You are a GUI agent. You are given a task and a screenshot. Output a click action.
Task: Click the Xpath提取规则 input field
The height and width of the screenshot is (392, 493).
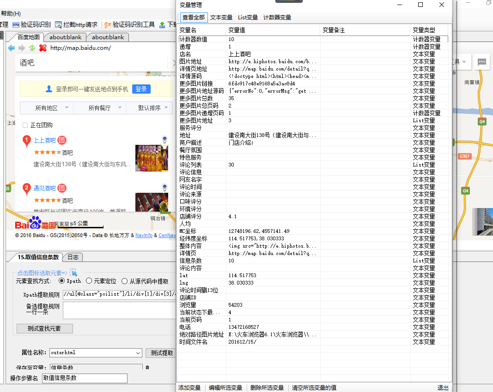(x=120, y=294)
